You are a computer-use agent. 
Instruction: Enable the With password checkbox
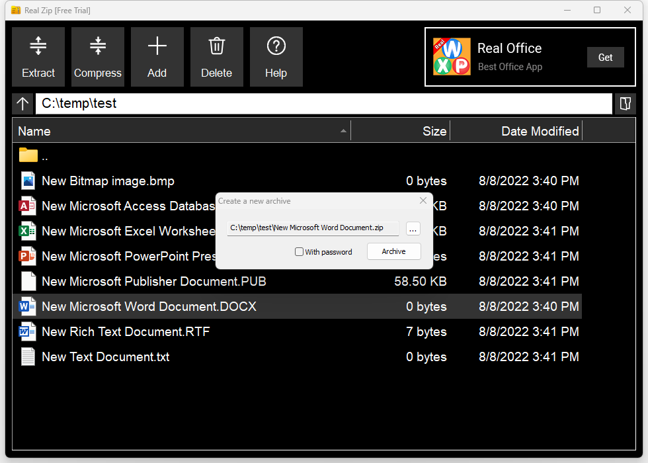tap(299, 252)
